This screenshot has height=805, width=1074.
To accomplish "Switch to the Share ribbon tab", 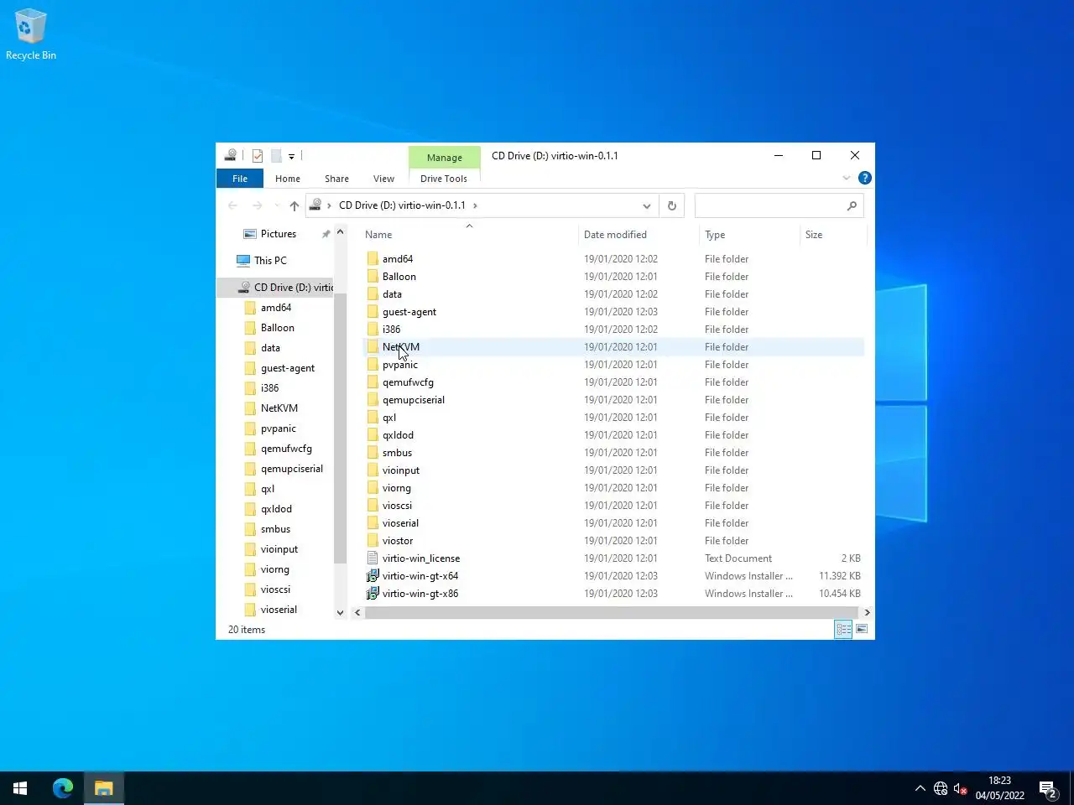I will tap(336, 179).
